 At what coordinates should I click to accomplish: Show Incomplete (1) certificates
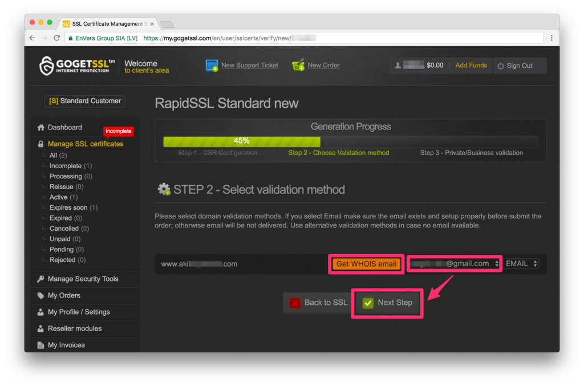point(70,166)
